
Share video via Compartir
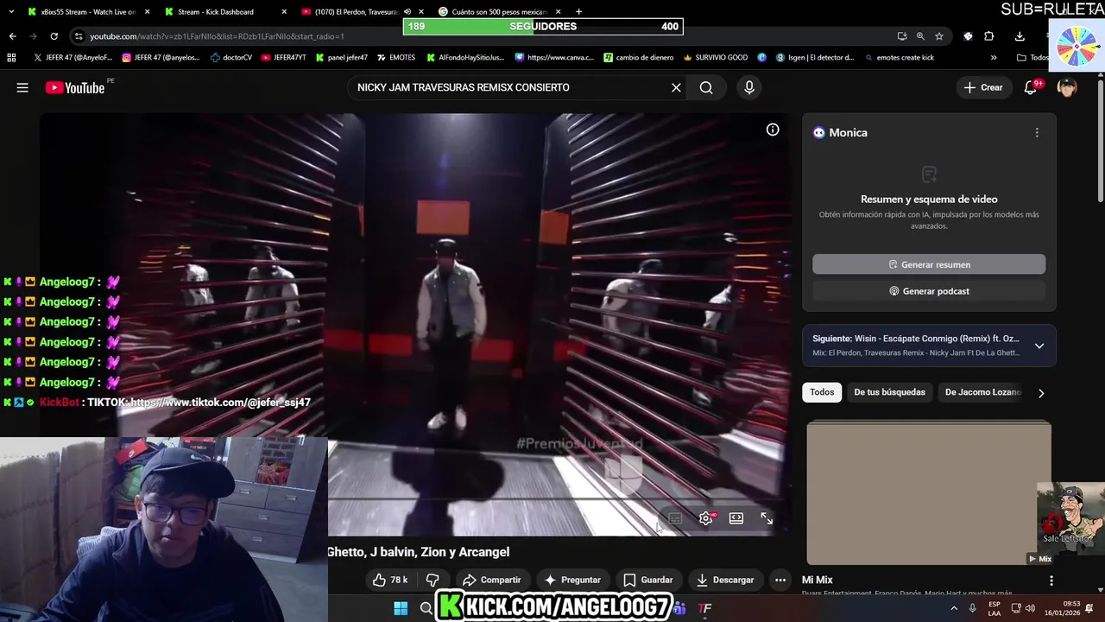tap(491, 580)
